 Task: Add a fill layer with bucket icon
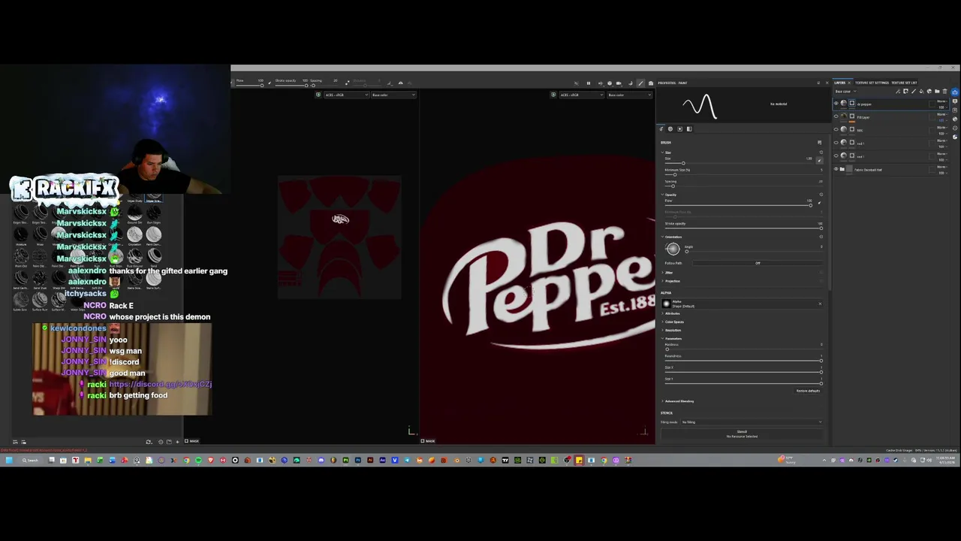point(921,92)
